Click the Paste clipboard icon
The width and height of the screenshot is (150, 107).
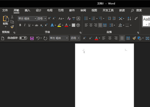click(x=6, y=18)
